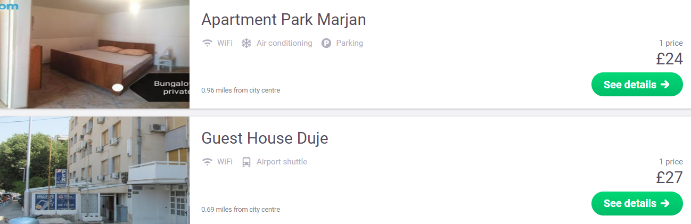Open See details for Apartment Park Marjan
The height and width of the screenshot is (224, 691).
[637, 85]
